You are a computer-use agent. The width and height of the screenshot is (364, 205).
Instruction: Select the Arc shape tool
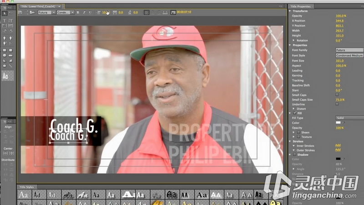[10, 61]
